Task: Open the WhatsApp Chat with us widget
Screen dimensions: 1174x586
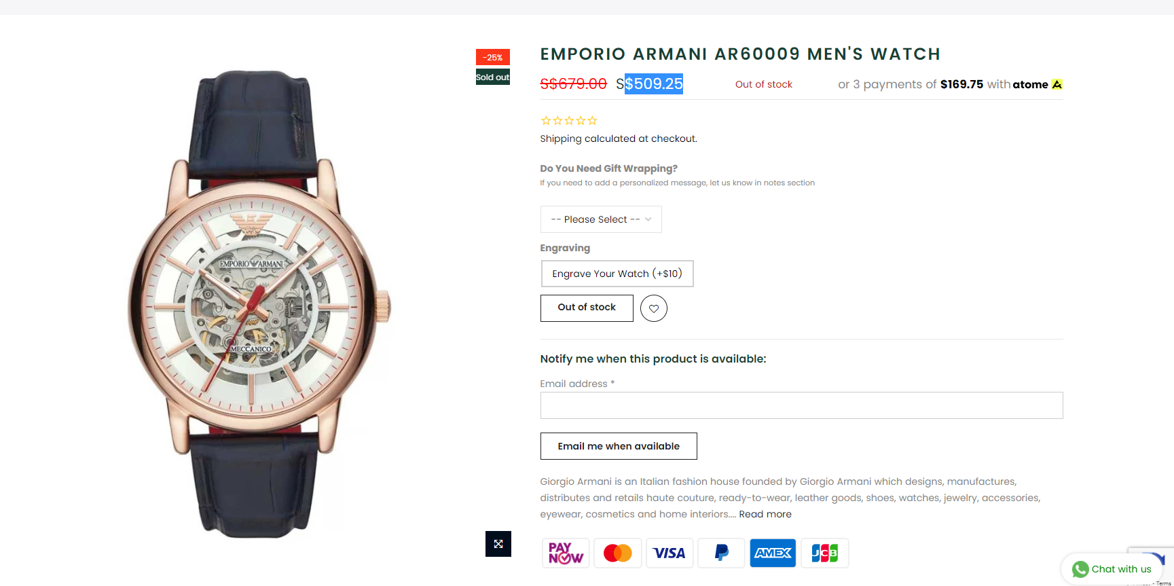Action: pos(1112,569)
